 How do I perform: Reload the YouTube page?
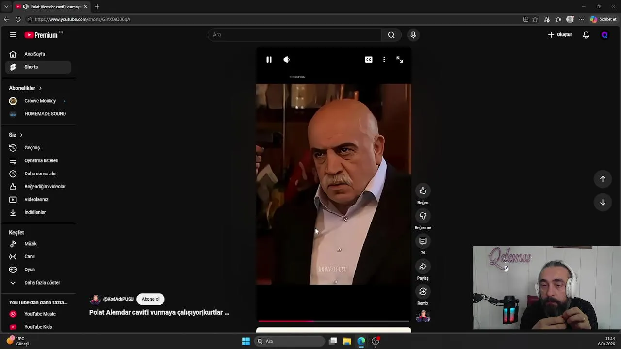pos(18,19)
